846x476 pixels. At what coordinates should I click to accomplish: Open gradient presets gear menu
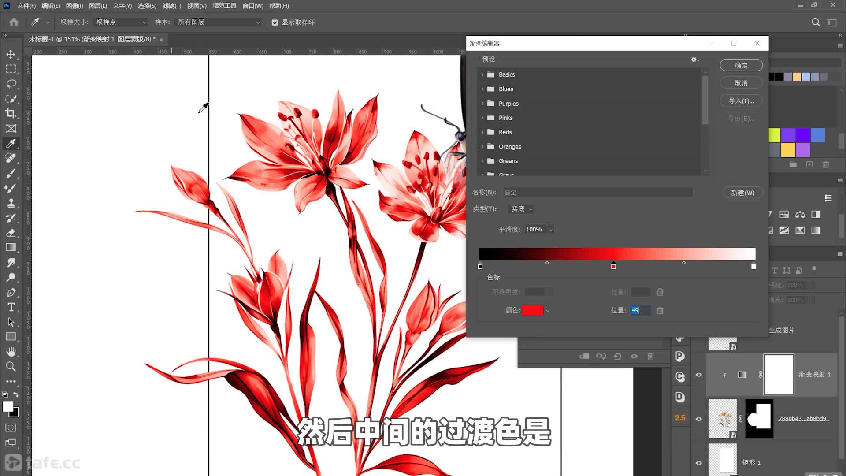[x=694, y=59]
